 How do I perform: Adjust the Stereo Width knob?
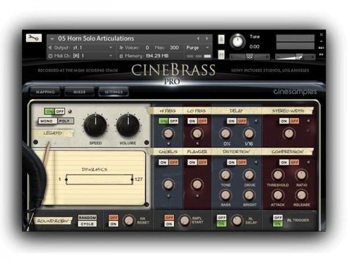click(x=289, y=134)
